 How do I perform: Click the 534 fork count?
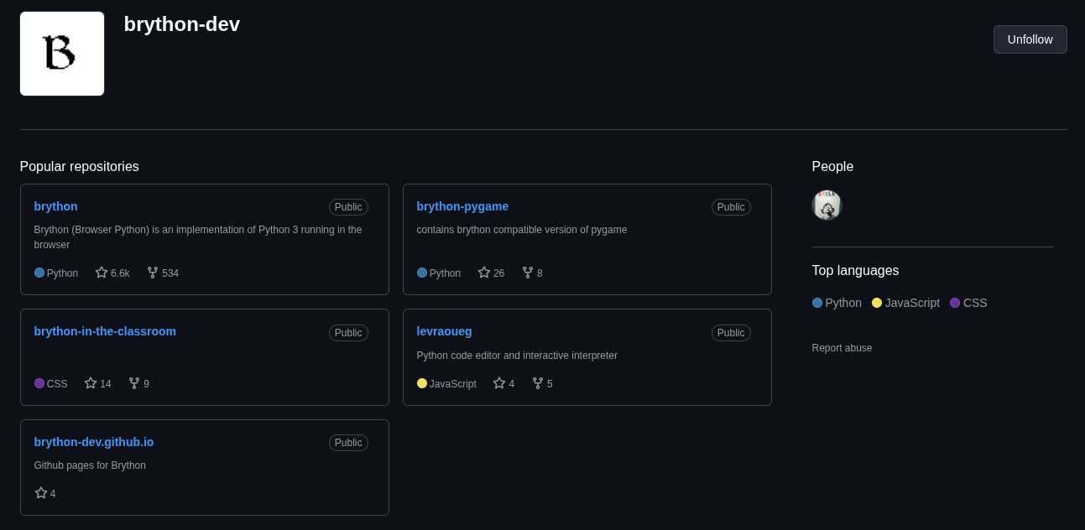click(170, 273)
